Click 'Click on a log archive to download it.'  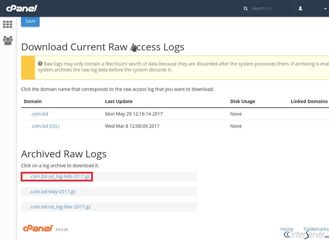click(60, 166)
